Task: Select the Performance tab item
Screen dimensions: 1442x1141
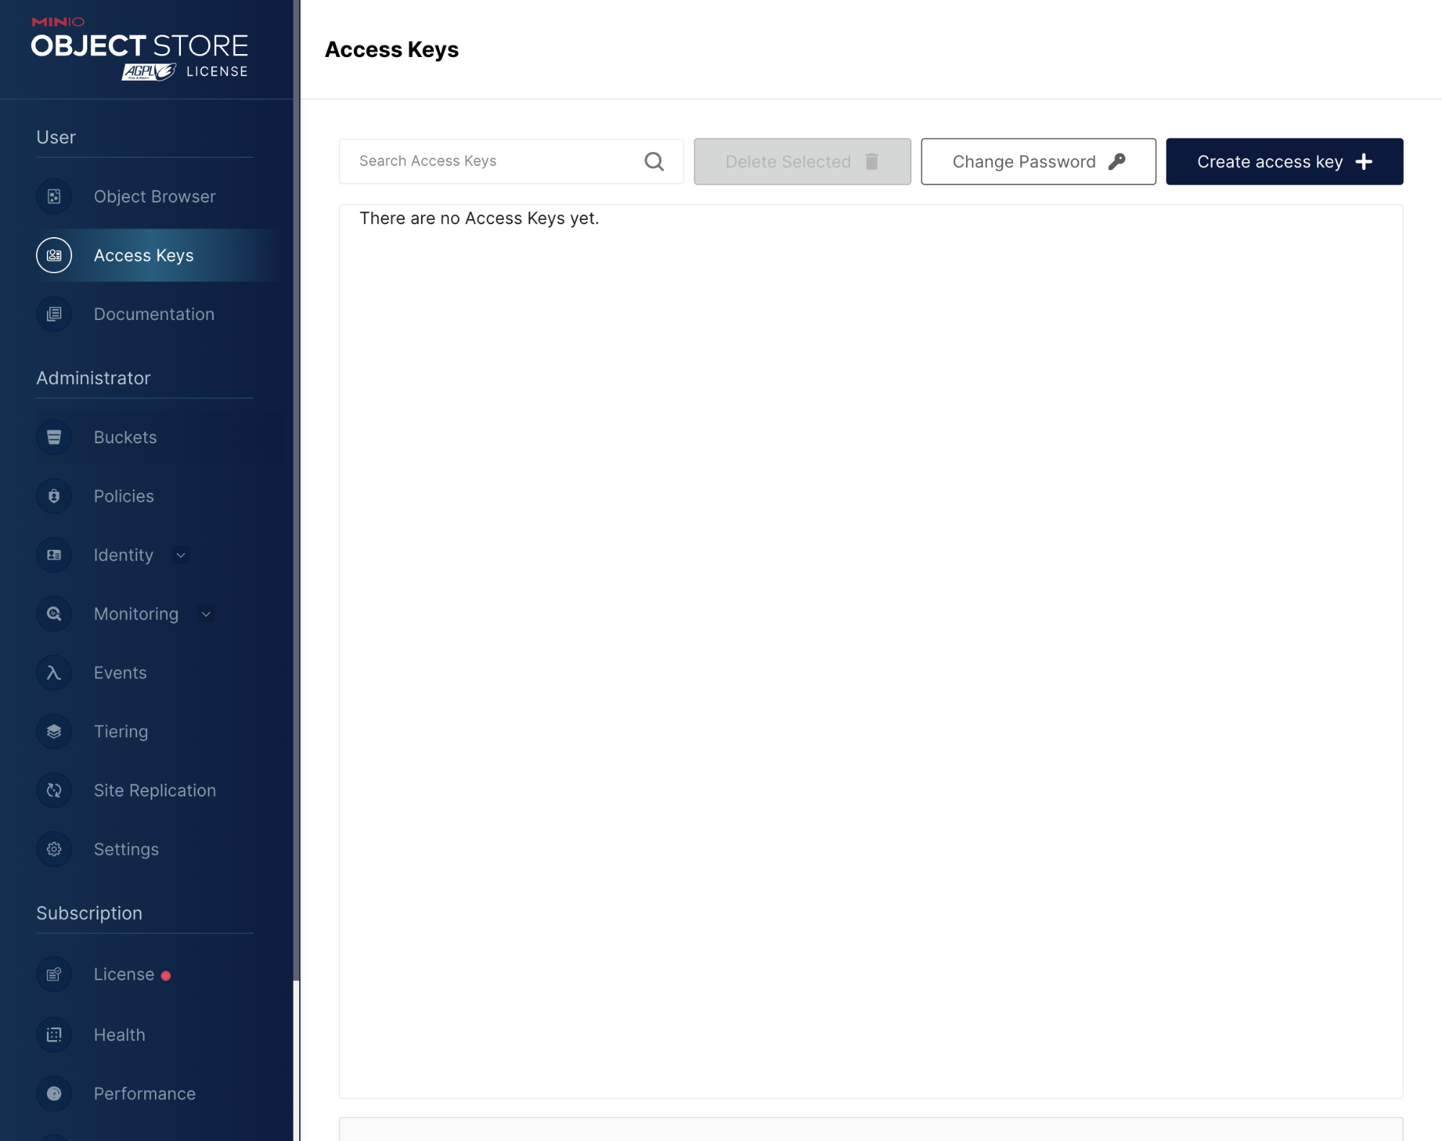Action: click(x=144, y=1093)
